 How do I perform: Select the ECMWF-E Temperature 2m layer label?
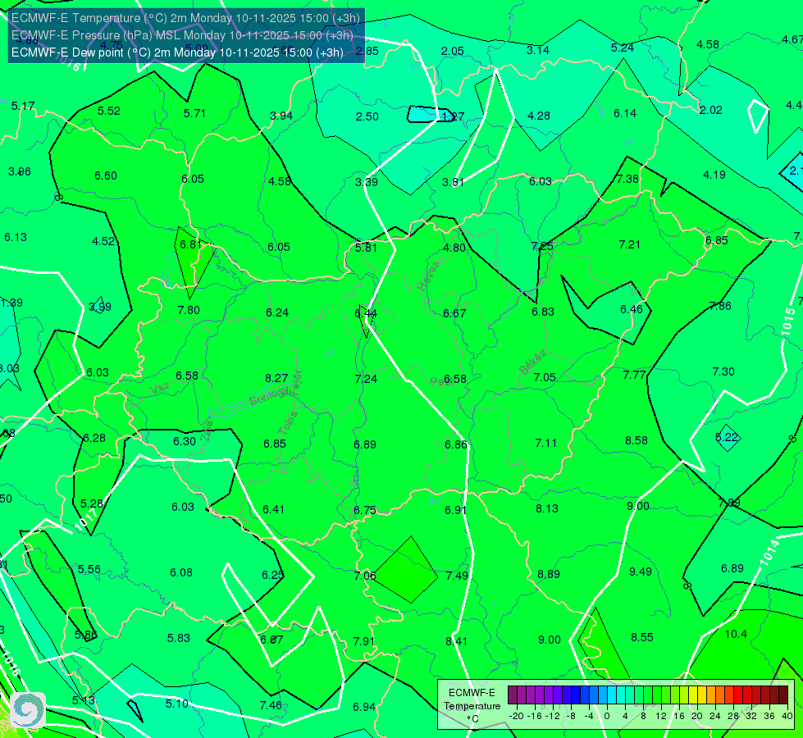point(185,18)
